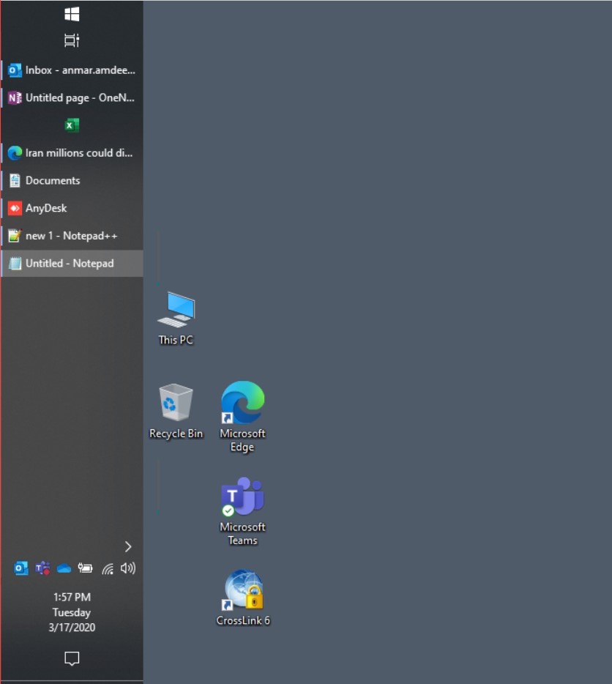Image resolution: width=612 pixels, height=684 pixels.
Task: Open the Action Center notifications icon
Action: point(72,659)
